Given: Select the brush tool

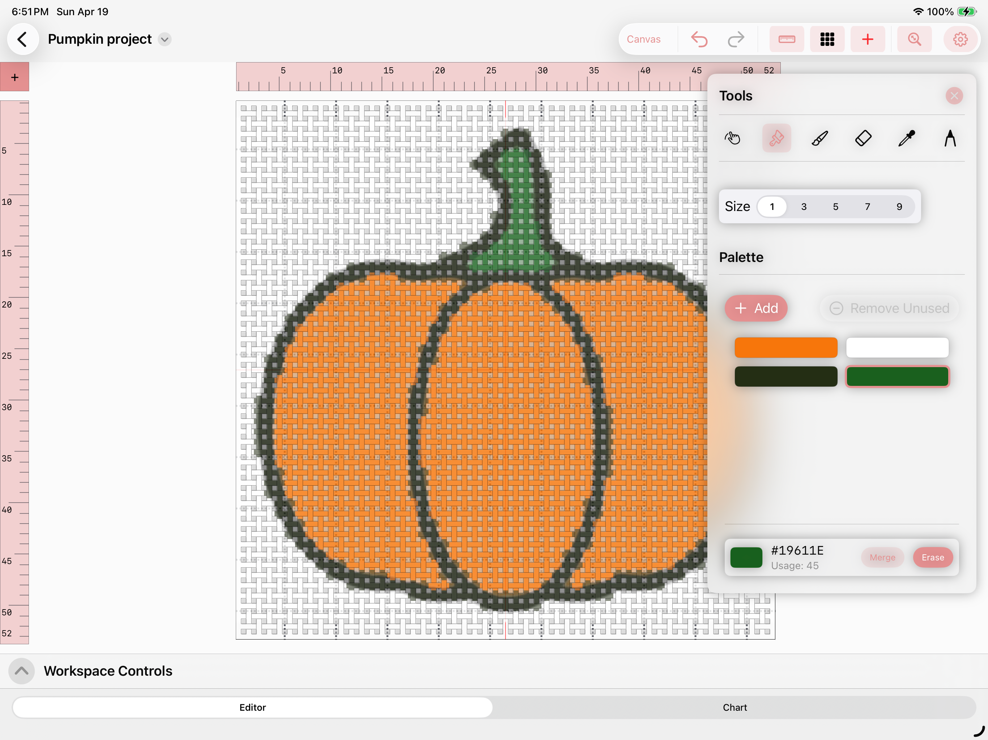Looking at the screenshot, I should coord(819,138).
